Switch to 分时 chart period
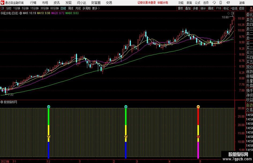This screenshot has height=163, width=253. (9, 8)
